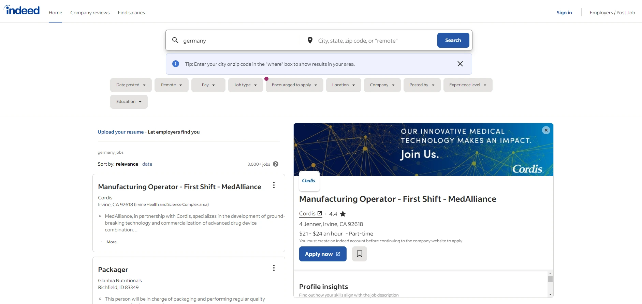
Task: Open options menu for Packager card
Action: click(x=274, y=268)
